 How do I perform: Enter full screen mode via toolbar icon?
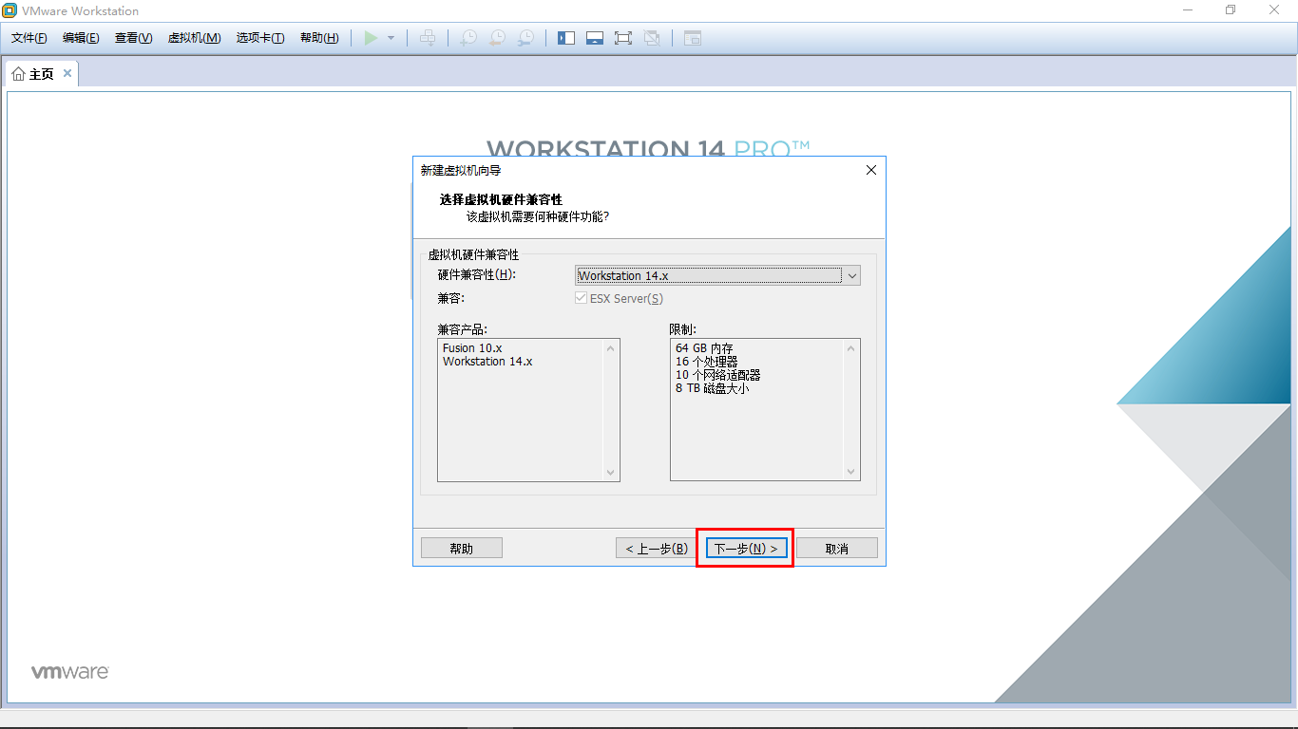(622, 38)
